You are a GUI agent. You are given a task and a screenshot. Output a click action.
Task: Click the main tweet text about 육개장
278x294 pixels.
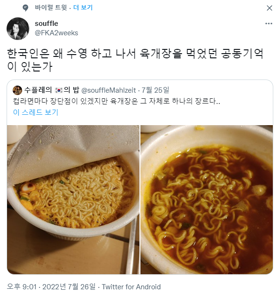coord(135,60)
